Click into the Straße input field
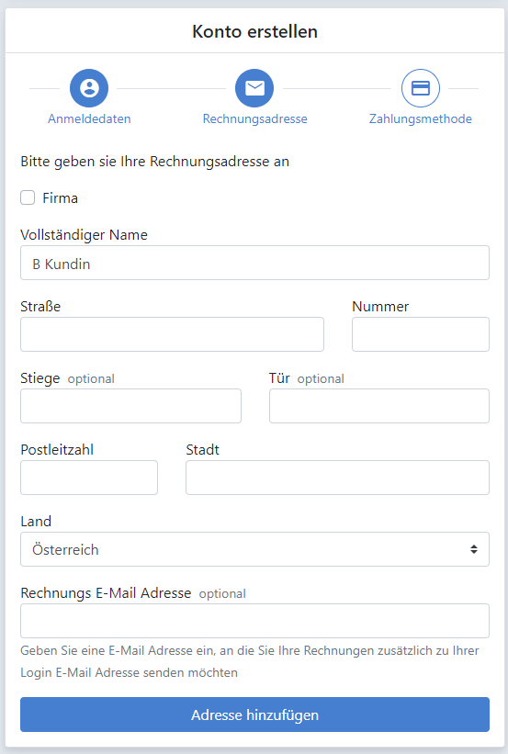 (172, 334)
